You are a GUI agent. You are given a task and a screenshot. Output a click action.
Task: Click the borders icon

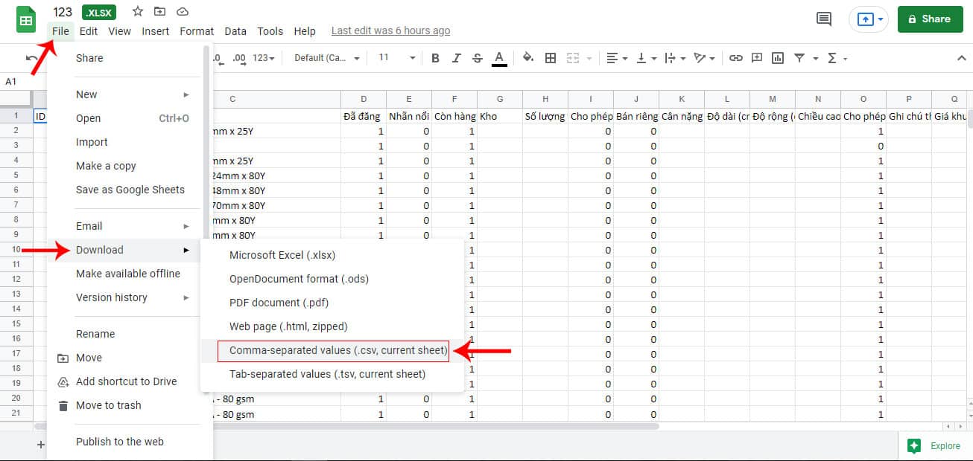tap(551, 57)
